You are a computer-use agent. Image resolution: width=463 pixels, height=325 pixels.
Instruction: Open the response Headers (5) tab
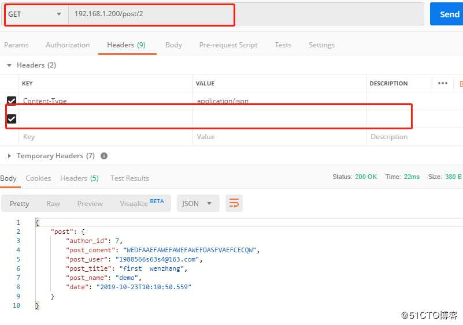click(x=79, y=178)
